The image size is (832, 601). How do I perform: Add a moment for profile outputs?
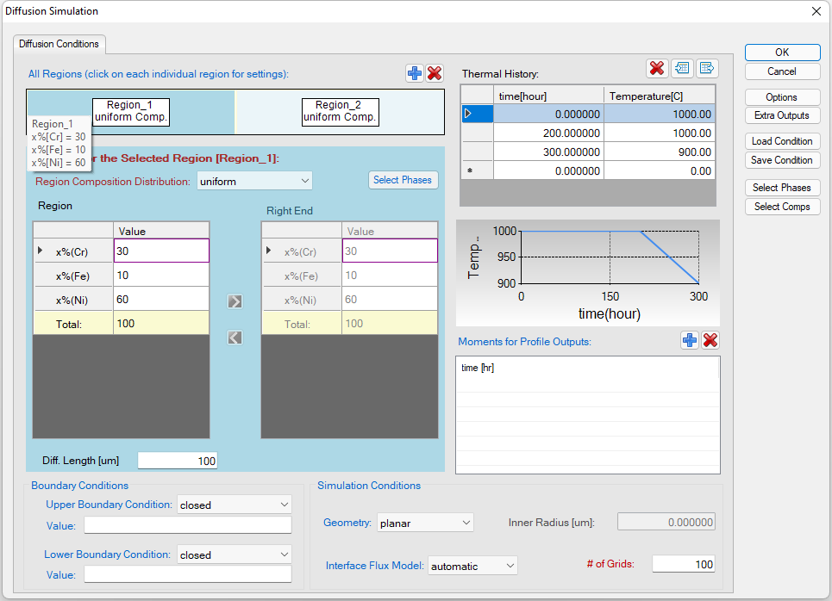point(690,341)
